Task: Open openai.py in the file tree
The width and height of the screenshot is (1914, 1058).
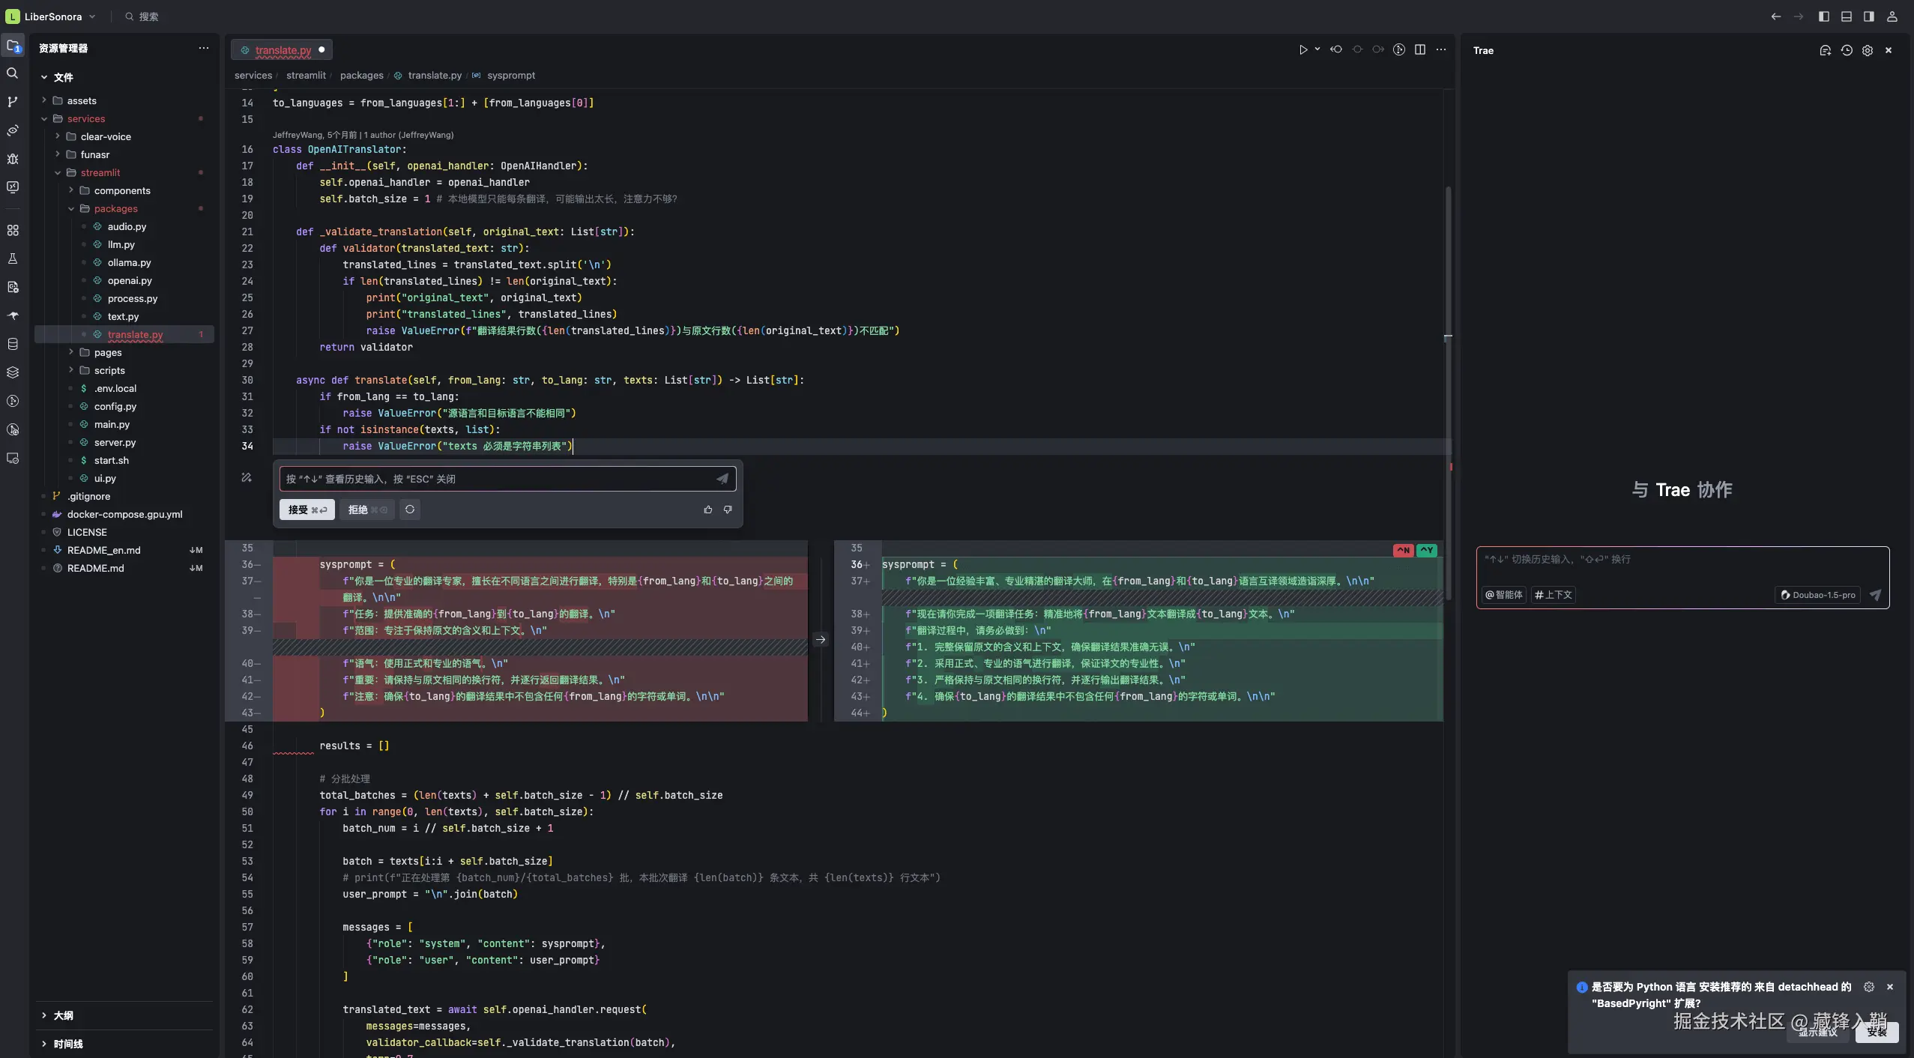Action: pos(129,280)
